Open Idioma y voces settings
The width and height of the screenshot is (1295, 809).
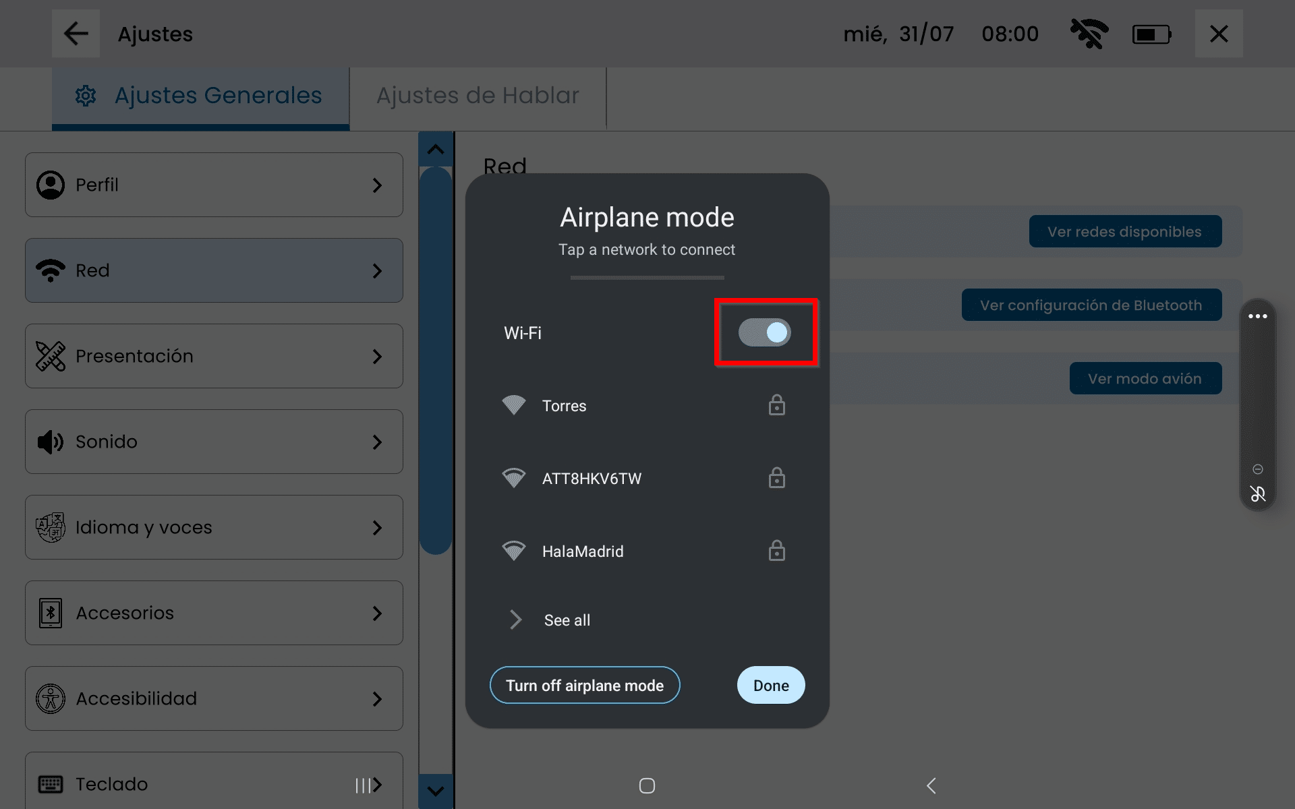pos(214,527)
